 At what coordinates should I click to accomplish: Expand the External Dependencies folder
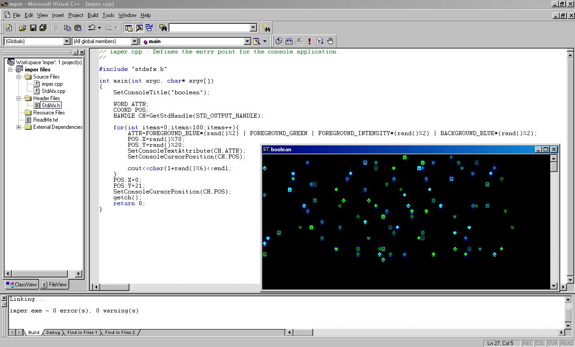[19, 127]
